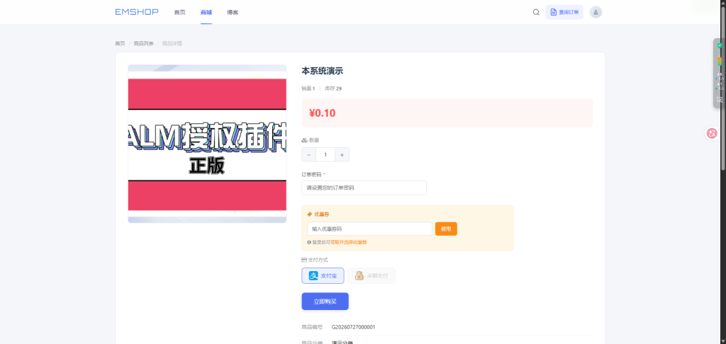Screen dimensions: 726x344
Task: Open the 博客 nav tab
Action: coord(233,13)
